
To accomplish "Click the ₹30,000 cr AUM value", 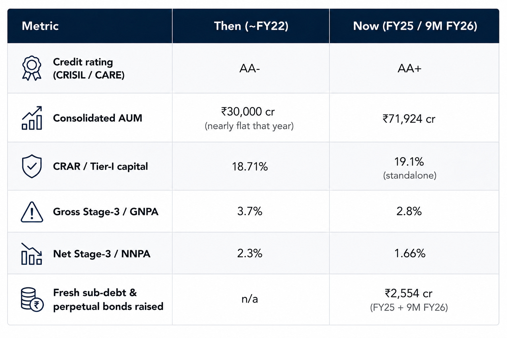I will tap(248, 112).
